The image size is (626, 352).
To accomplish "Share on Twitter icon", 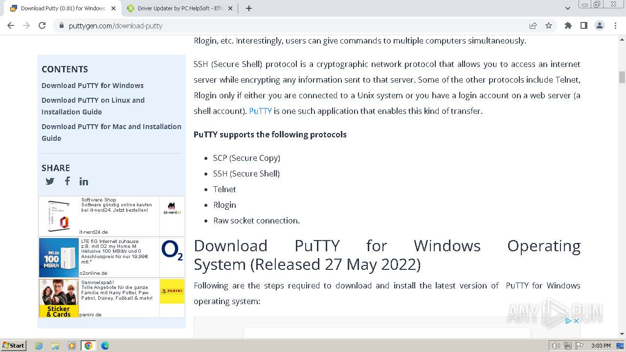I will [x=50, y=181].
